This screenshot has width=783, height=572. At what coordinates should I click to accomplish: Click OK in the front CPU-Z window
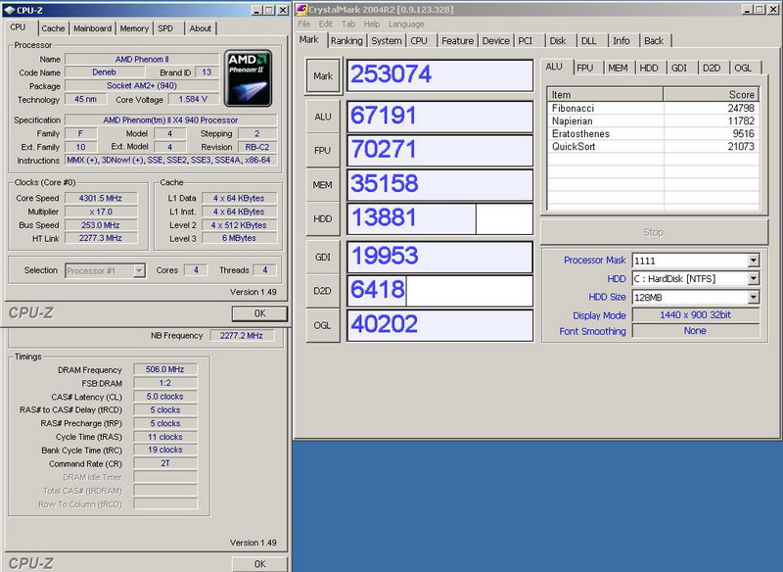[259, 313]
